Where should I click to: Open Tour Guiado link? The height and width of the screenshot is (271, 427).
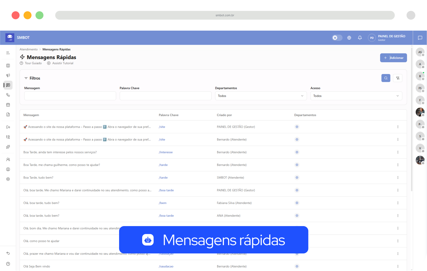click(31, 63)
